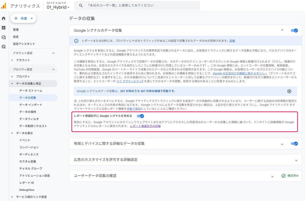Select オーディエンス menu item
Viewport: 305px width, 201px height.
tap(29, 154)
